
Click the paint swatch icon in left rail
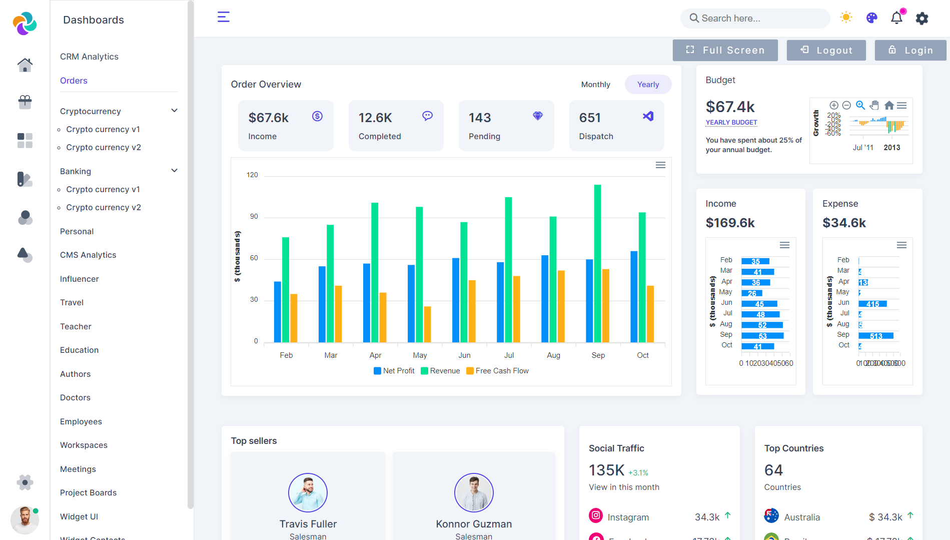point(25,179)
